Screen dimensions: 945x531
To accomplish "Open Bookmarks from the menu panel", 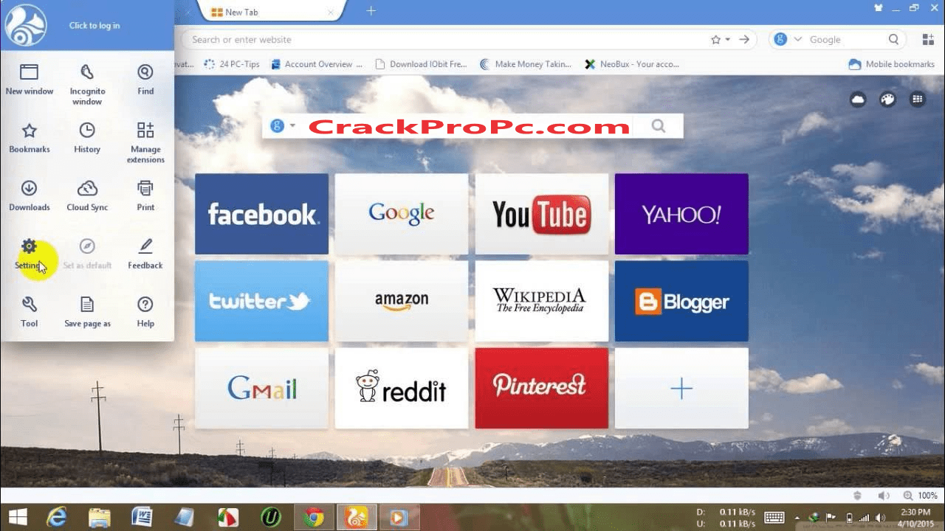I will pyautogui.click(x=30, y=138).
